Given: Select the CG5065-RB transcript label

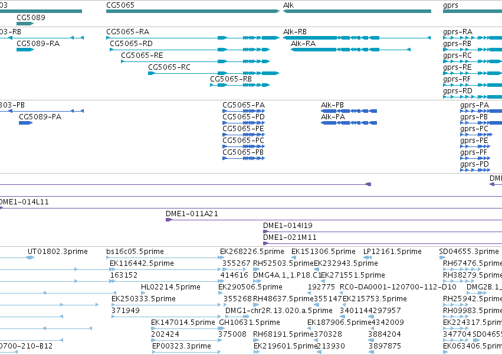Looking at the screenshot, I should click(x=231, y=79).
